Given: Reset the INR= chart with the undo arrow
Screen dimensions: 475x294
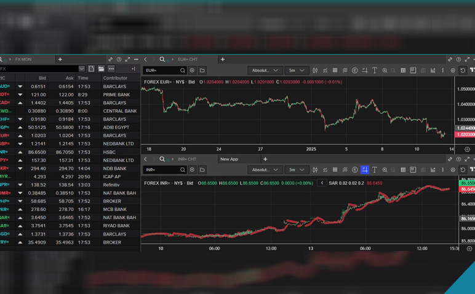Looking at the screenshot, I should tap(463, 170).
